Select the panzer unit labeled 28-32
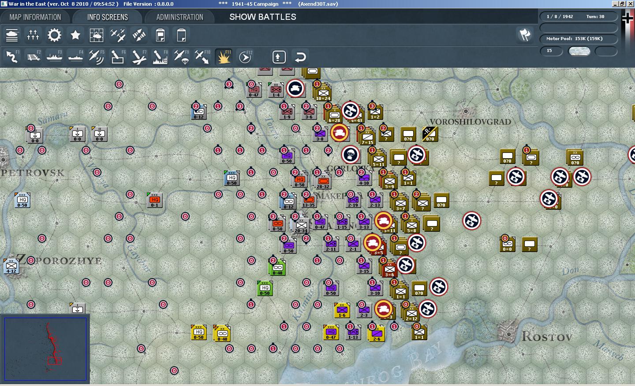 coord(323,181)
